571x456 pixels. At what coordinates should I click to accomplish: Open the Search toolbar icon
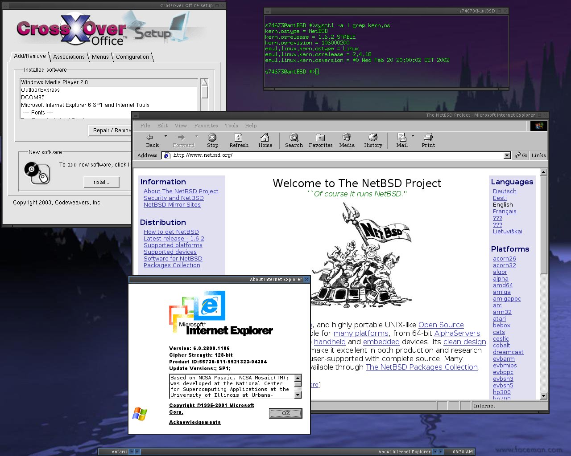click(294, 138)
